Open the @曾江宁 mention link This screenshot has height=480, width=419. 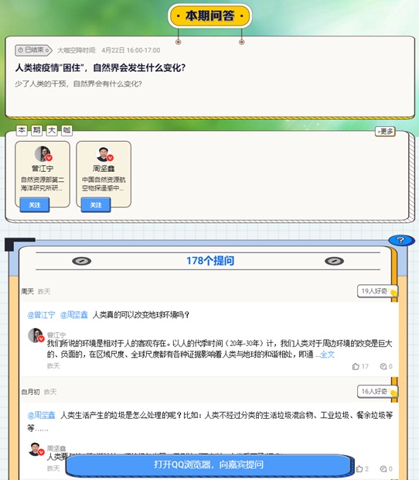click(x=41, y=314)
